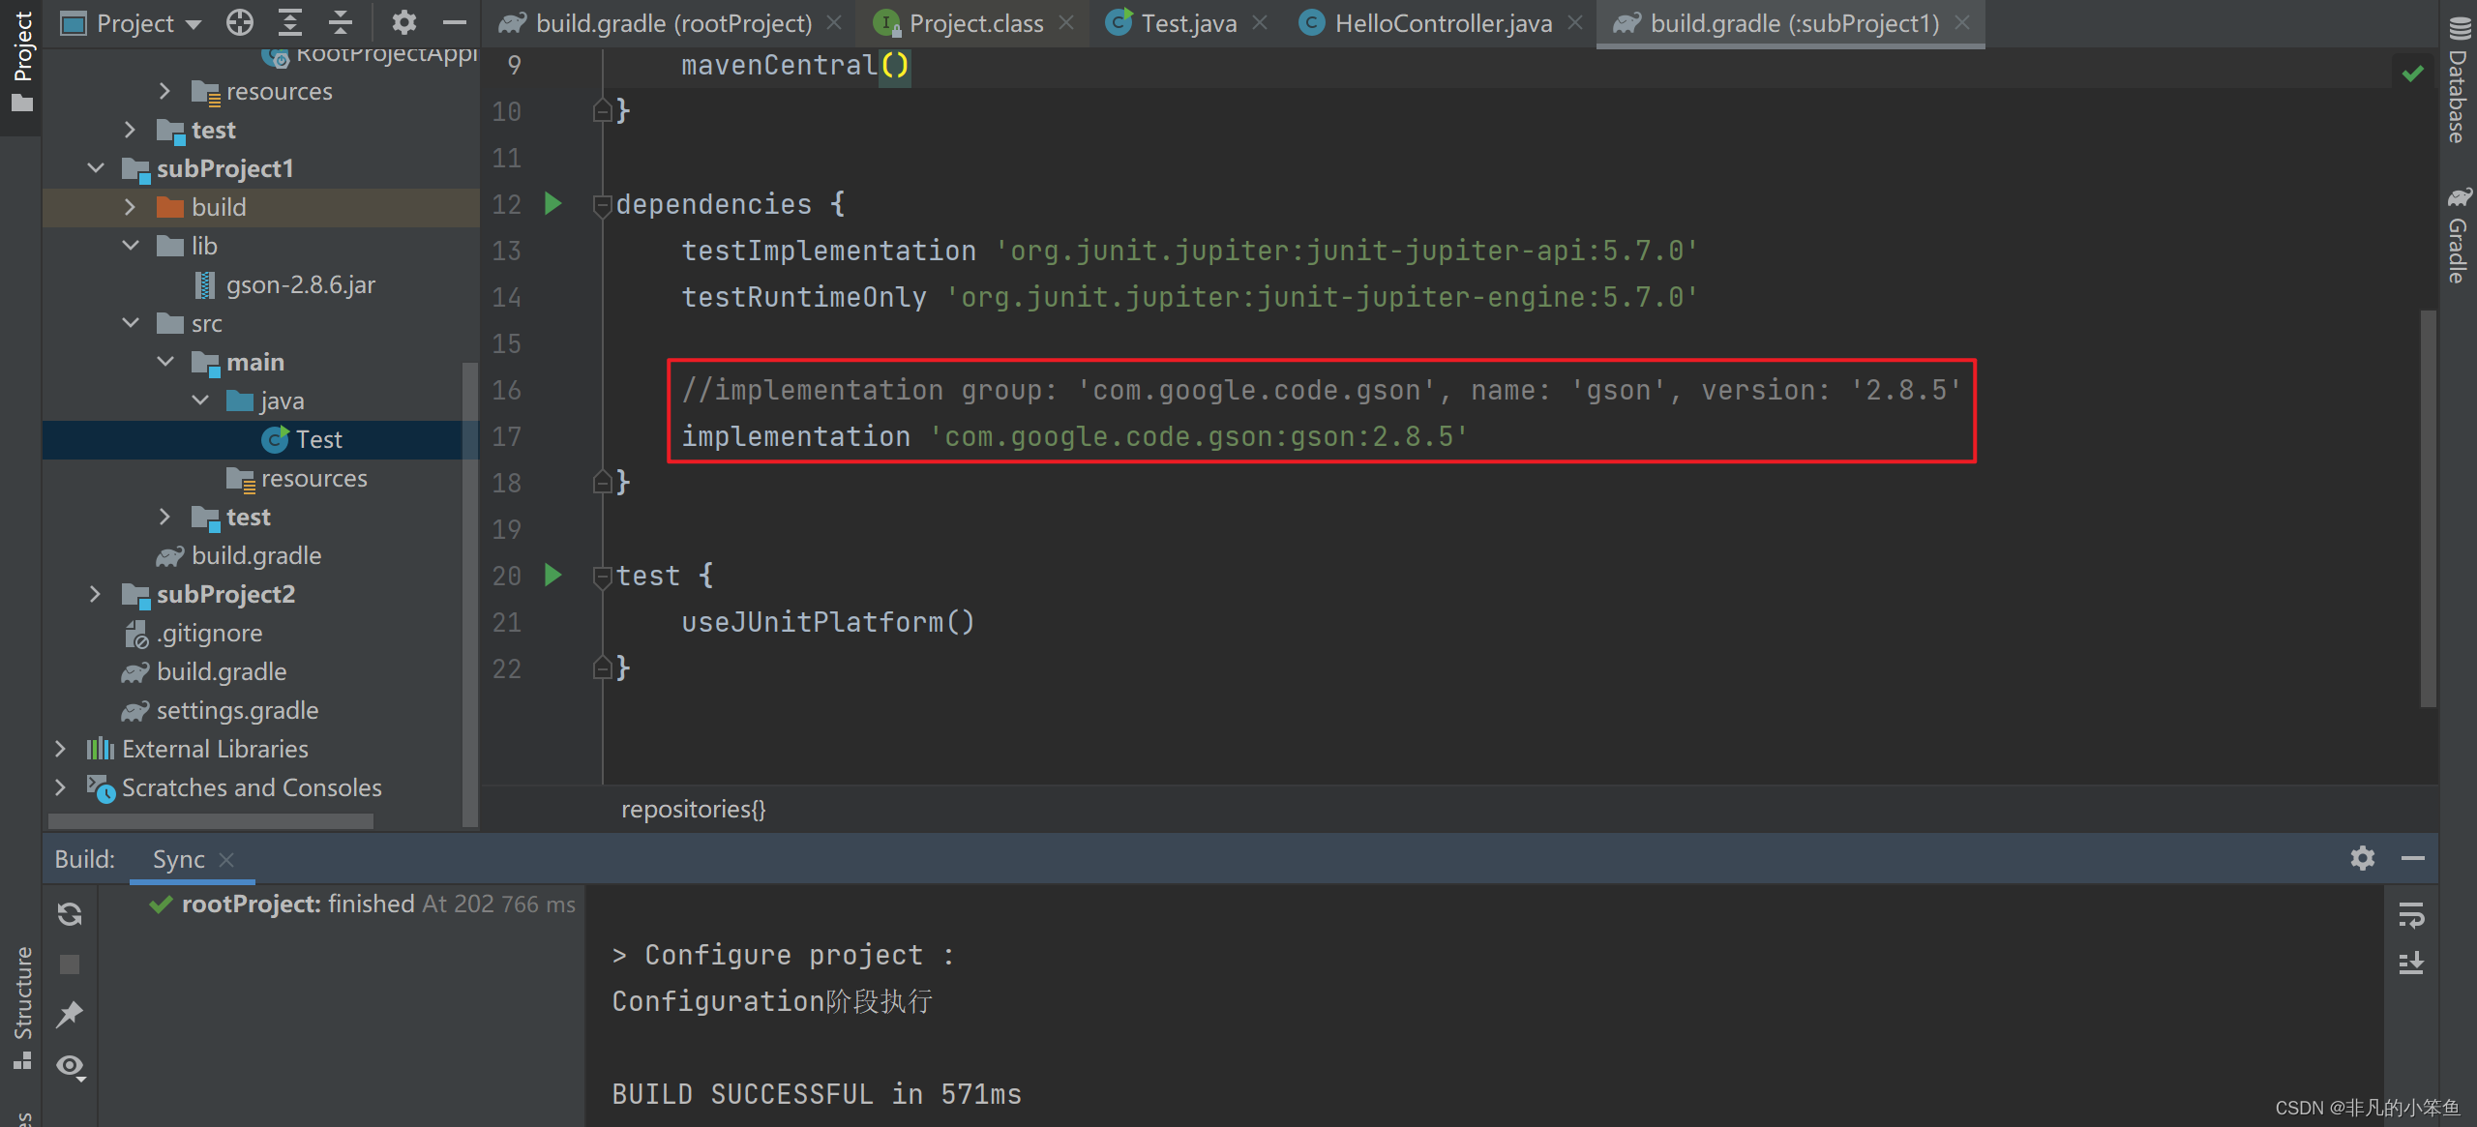
Task: Toggle scroll to end in build output
Action: tap(2411, 964)
